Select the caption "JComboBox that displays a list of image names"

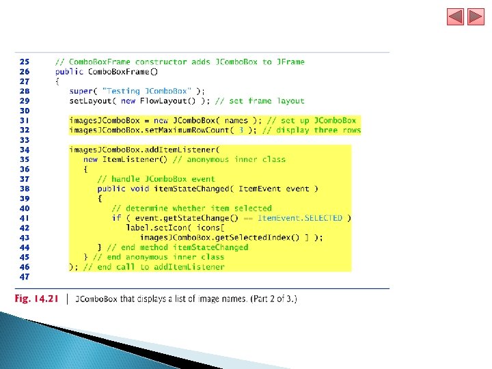(161, 299)
